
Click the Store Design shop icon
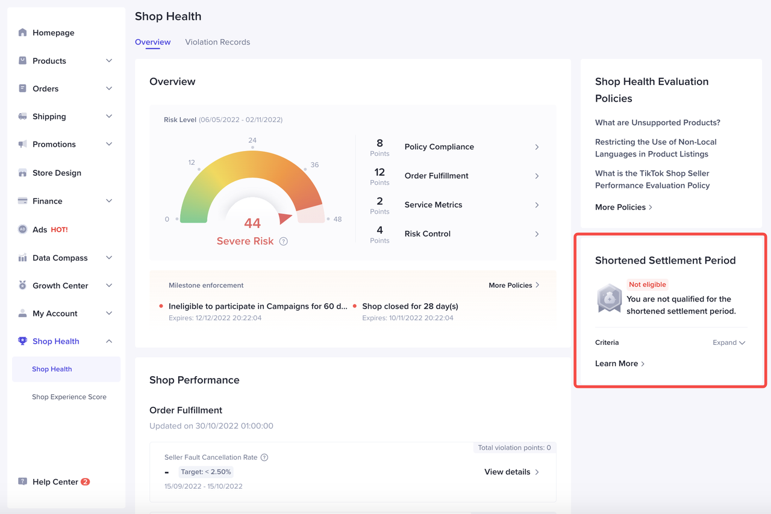point(22,173)
